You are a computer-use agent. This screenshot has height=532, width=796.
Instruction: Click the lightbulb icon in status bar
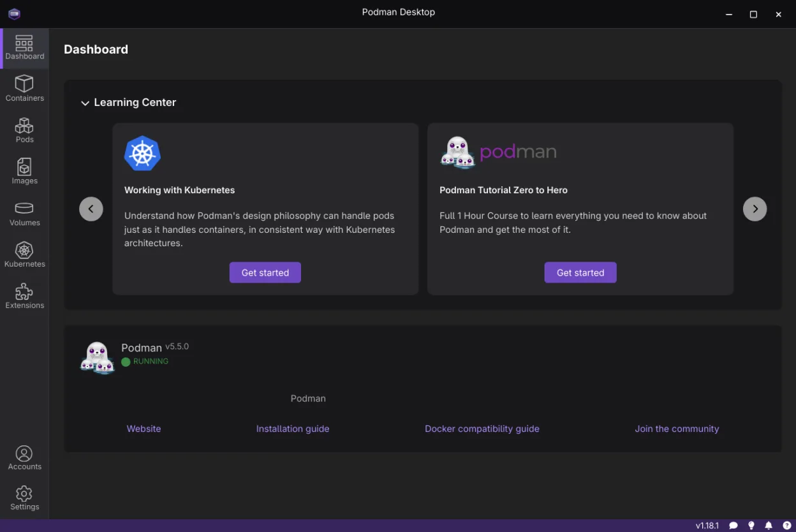(x=751, y=526)
